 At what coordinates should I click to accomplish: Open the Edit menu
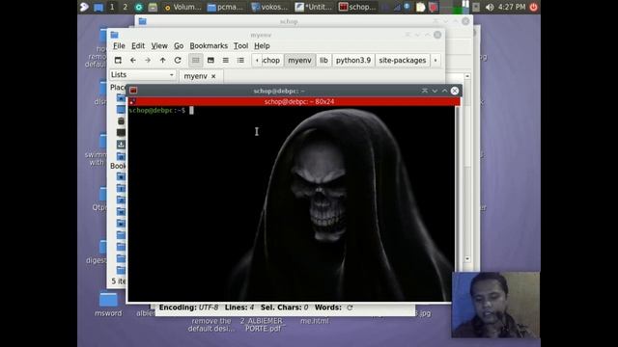[138, 46]
